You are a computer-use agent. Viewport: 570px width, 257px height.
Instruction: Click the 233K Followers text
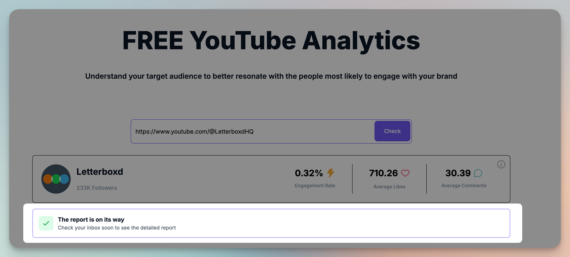pyautogui.click(x=97, y=188)
